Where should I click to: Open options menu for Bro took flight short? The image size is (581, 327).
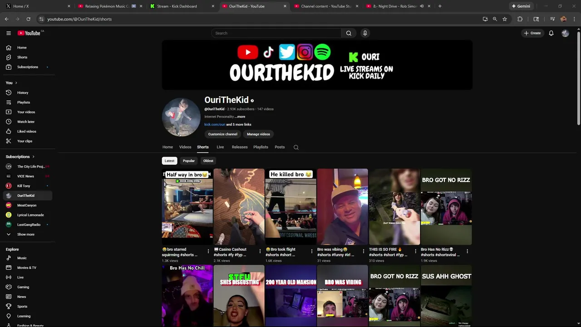click(312, 251)
